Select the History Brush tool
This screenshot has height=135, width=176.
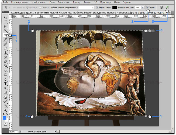tap(5, 57)
